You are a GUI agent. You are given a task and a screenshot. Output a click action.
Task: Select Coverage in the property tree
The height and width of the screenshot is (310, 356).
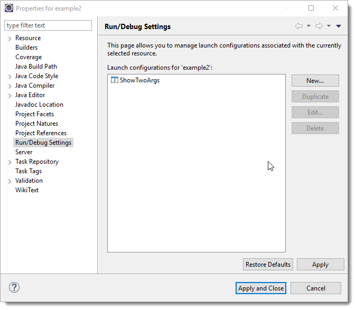(29, 57)
